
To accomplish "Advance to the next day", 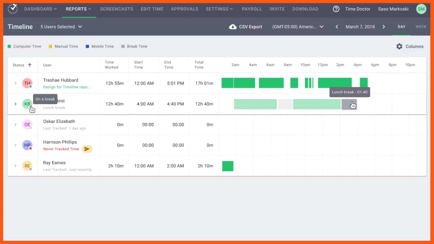I will point(384,26).
